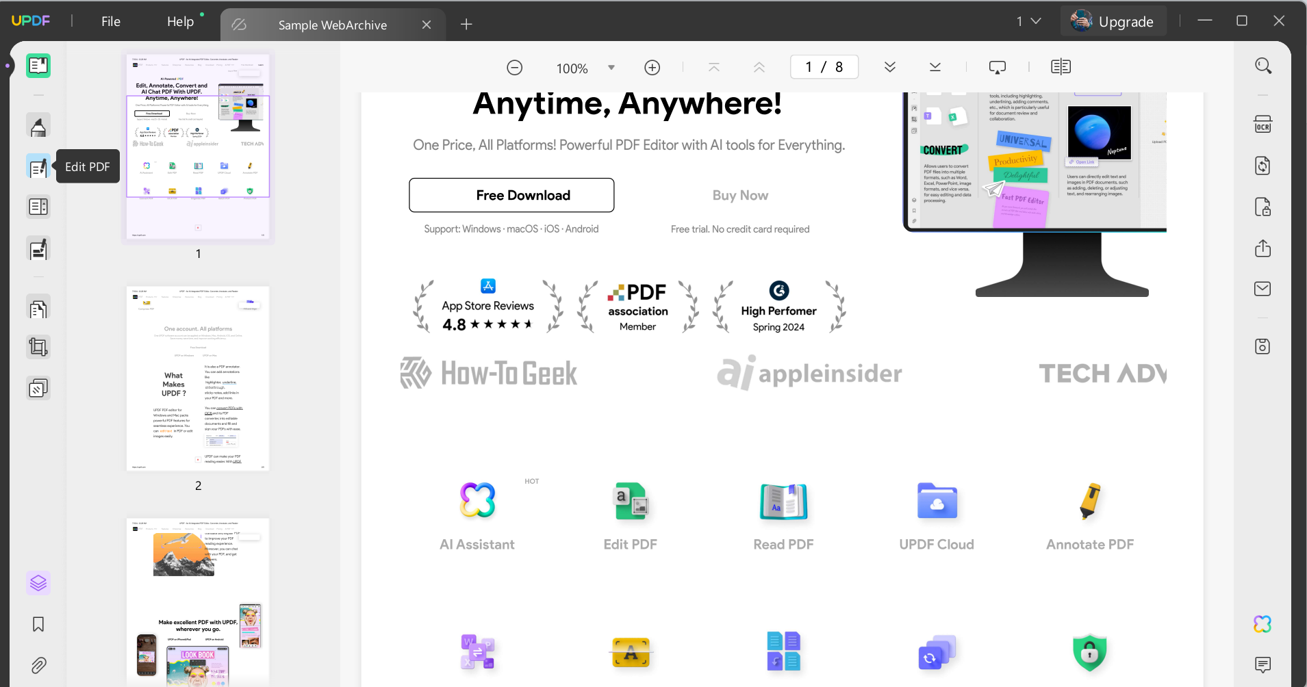Open the Fill and Sign tool
Viewport: 1307px width, 687px height.
pyautogui.click(x=38, y=248)
